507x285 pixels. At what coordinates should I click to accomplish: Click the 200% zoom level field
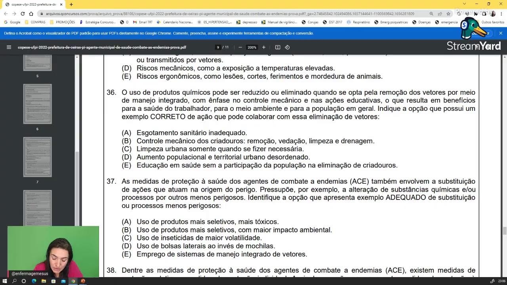[252, 47]
